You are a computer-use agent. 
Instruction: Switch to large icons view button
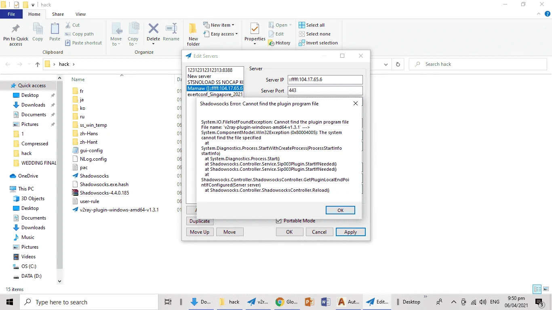[546, 289]
